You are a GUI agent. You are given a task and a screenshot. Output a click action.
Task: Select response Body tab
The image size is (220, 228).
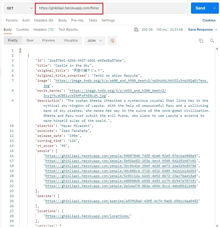(8, 30)
